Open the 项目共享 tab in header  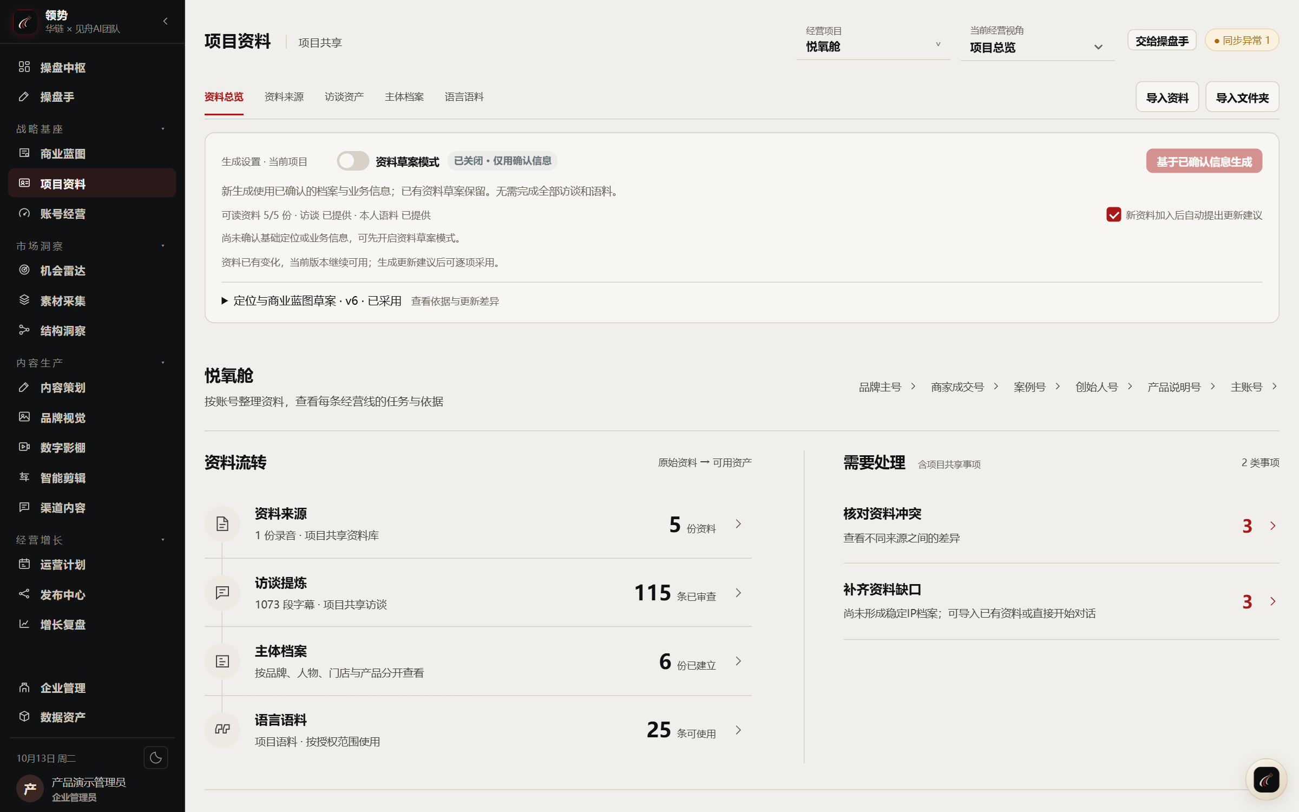click(320, 43)
